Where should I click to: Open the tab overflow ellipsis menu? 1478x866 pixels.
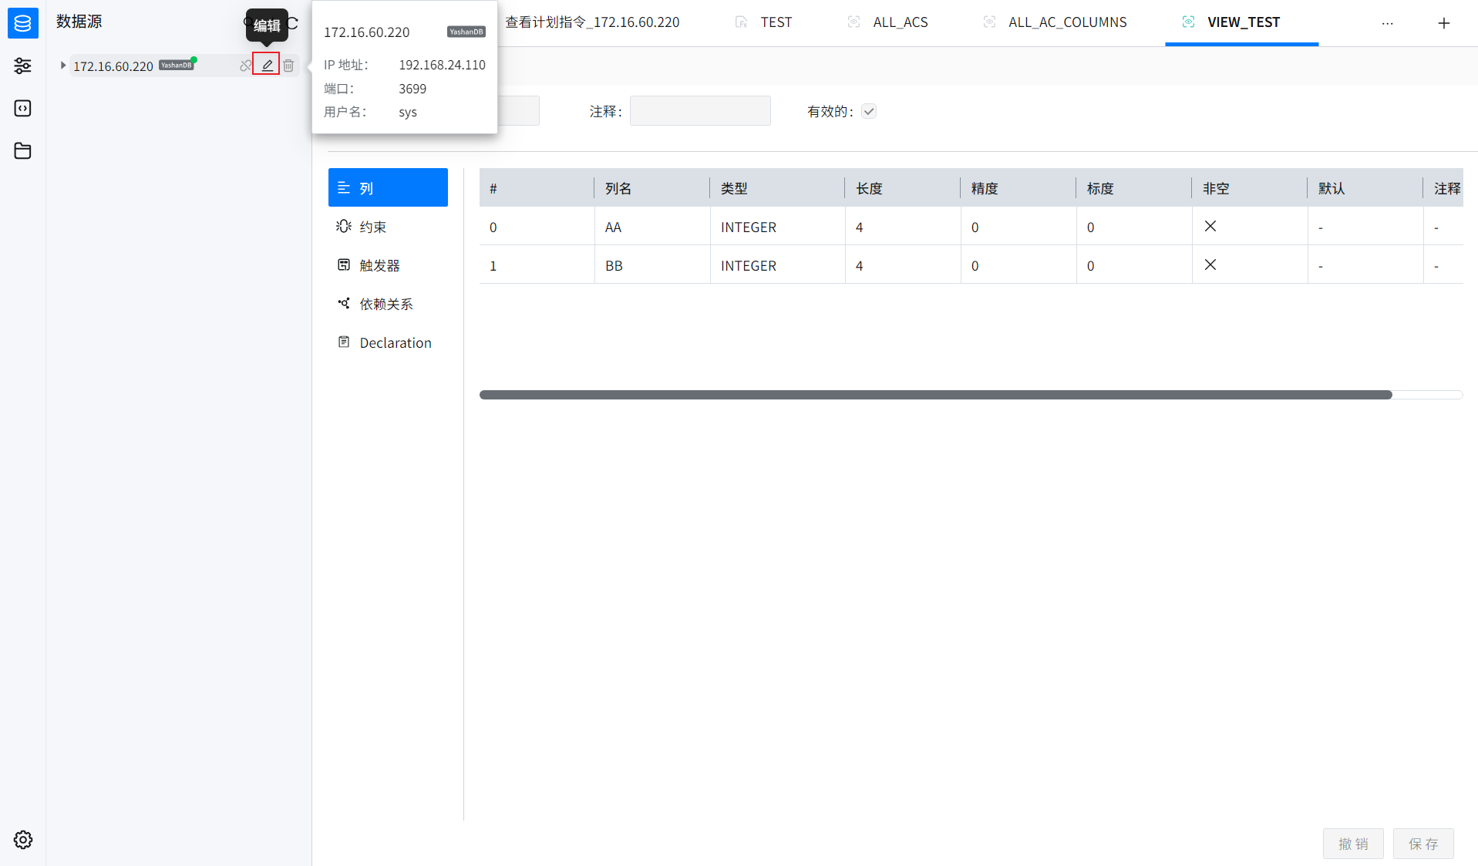(x=1387, y=23)
